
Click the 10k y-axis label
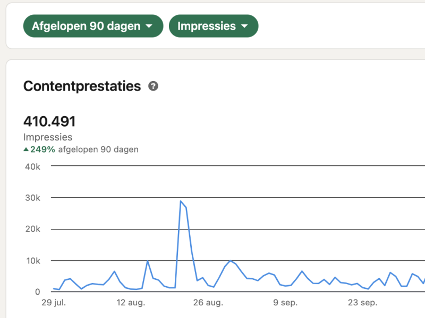[33, 260]
